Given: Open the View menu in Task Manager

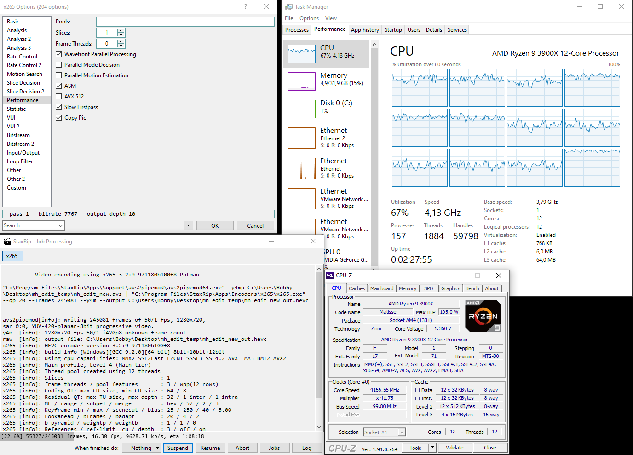Looking at the screenshot, I should tap(331, 18).
